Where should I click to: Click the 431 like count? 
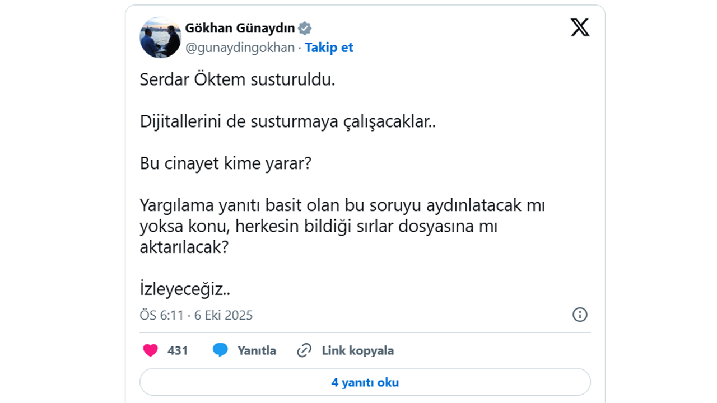click(x=178, y=351)
